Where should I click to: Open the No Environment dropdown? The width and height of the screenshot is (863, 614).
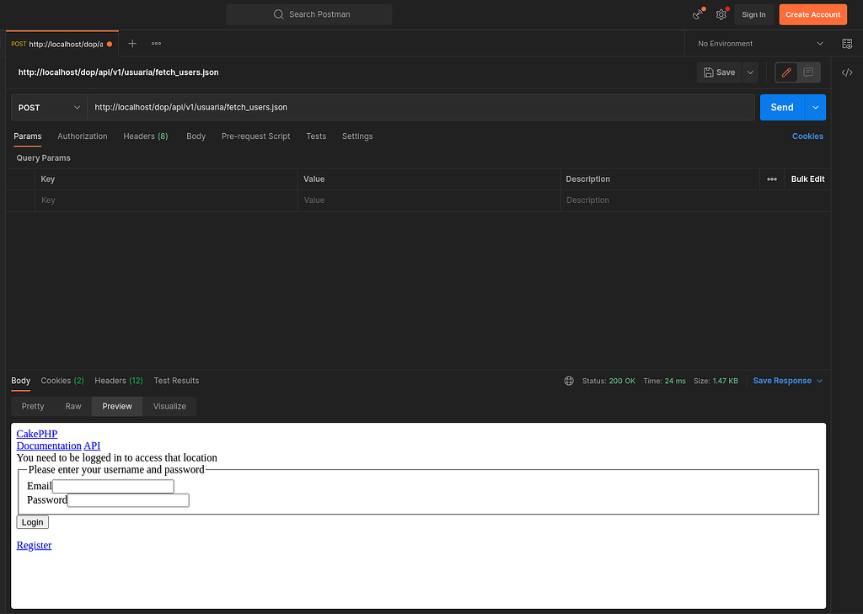pos(757,43)
